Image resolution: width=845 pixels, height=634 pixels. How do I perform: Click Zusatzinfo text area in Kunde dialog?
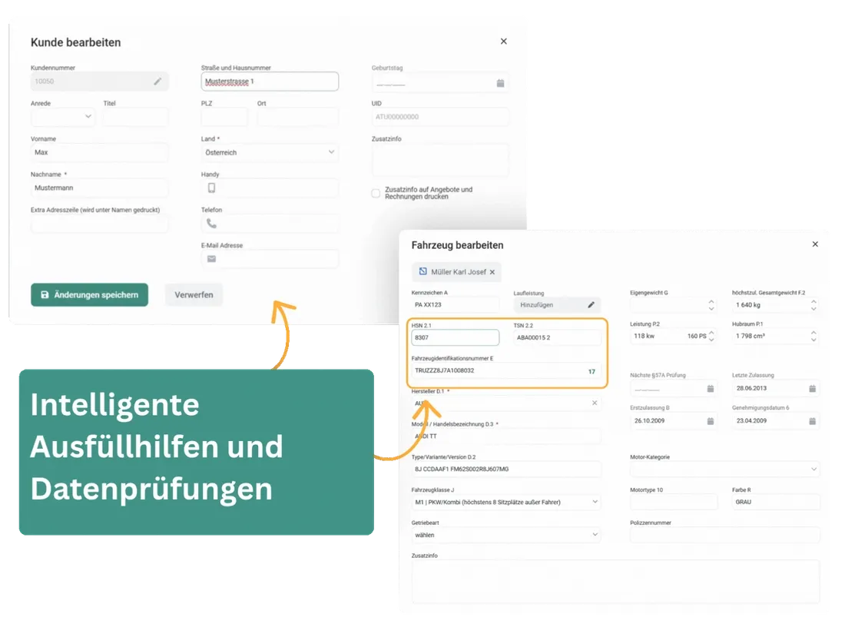coord(439,160)
